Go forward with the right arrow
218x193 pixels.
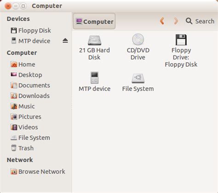(x=176, y=21)
